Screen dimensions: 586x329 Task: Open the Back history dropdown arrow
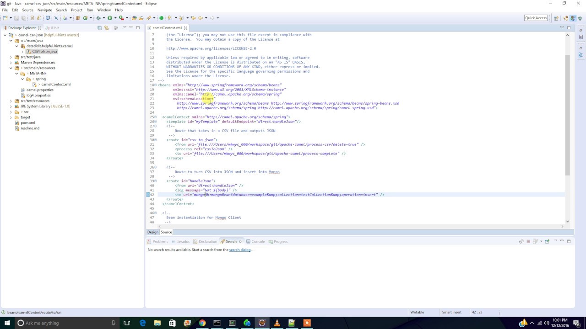pyautogui.click(x=206, y=18)
